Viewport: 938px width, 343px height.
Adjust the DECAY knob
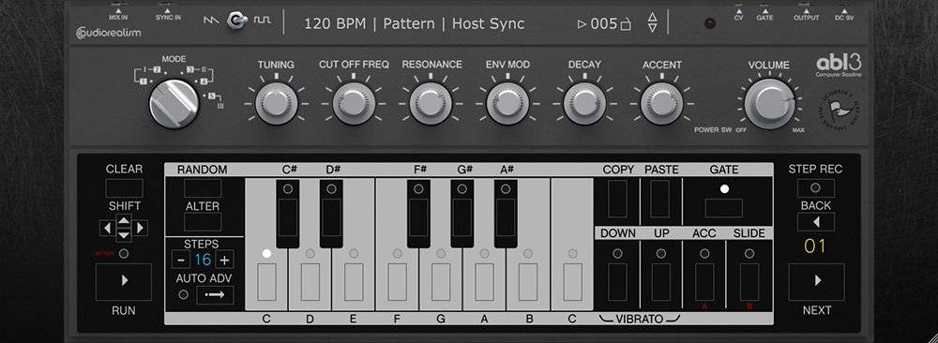(x=585, y=103)
